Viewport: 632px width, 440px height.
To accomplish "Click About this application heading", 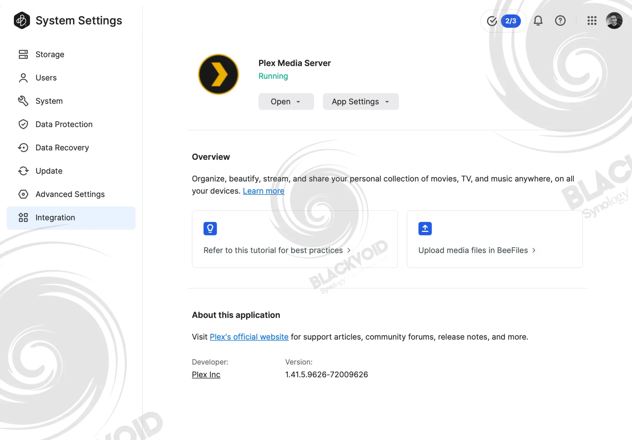I will (236, 315).
